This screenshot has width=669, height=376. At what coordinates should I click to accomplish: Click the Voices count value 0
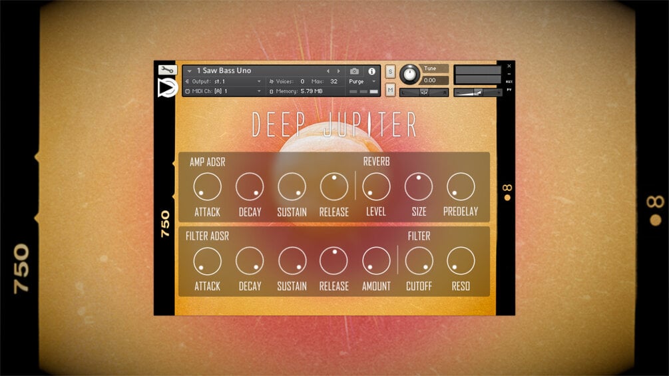click(x=302, y=81)
